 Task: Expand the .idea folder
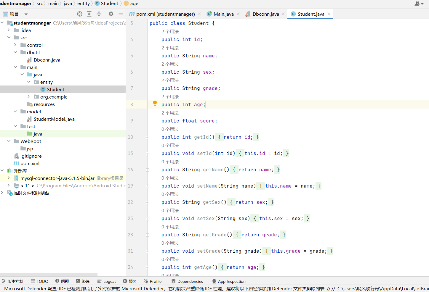click(9, 30)
